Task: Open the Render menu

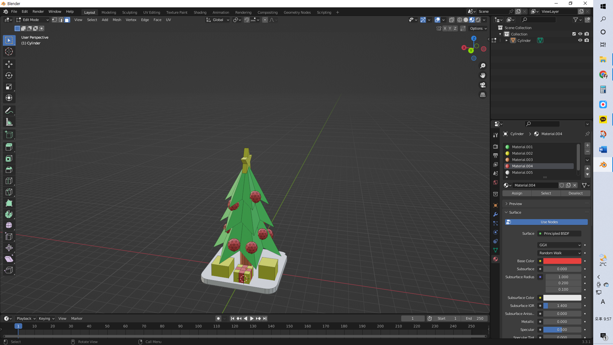Action: (x=38, y=11)
